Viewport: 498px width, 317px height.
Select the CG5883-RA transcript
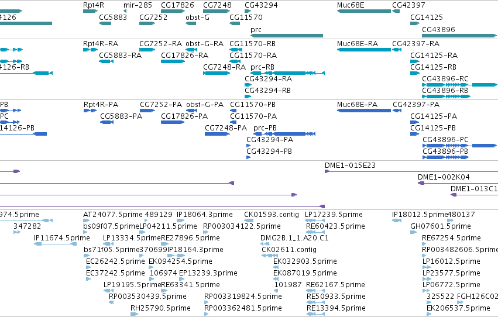pos(106,61)
